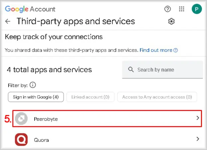Viewport: 207px width, 150px height.
Task: Open the help question mark icon
Action: click(167, 9)
